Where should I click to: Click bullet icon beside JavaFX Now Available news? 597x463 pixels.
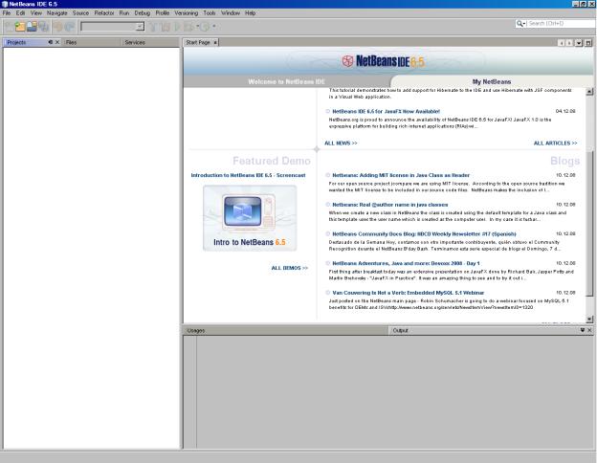(x=327, y=111)
